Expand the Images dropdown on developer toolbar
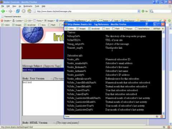Screen dimensions: 172x129 (49, 21)
